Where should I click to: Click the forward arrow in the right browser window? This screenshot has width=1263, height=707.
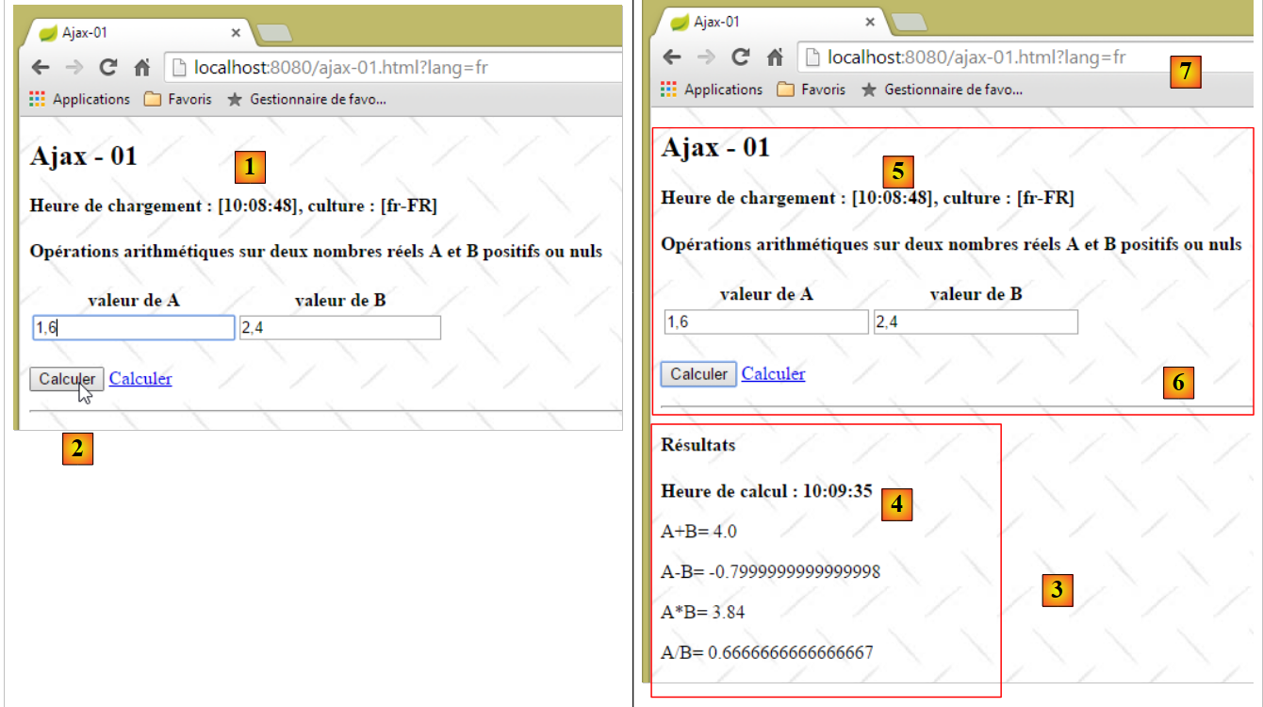pos(707,58)
